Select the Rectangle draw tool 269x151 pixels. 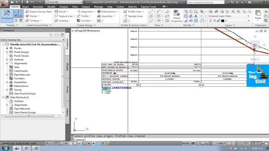[167, 16]
